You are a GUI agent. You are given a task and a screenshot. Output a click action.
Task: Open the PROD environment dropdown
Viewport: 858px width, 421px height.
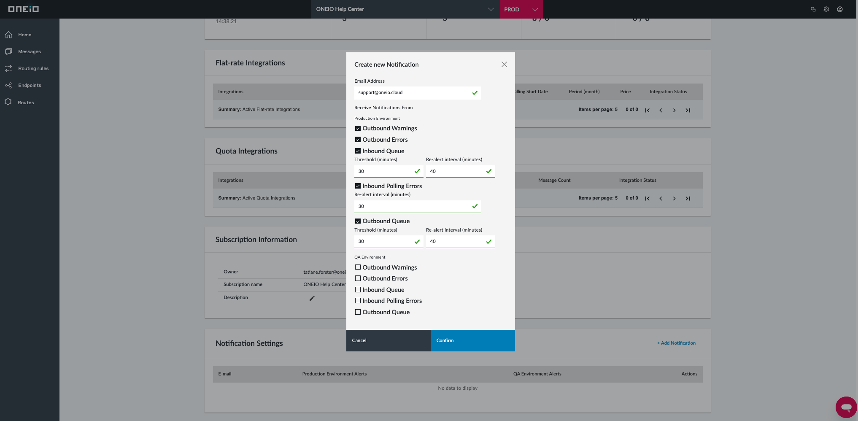click(521, 9)
